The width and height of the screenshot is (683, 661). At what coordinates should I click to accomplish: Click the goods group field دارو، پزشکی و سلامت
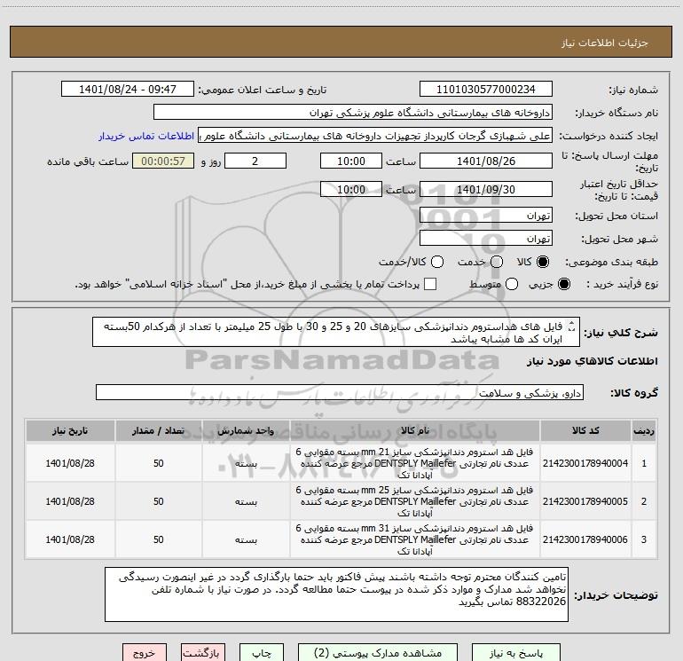[x=340, y=392]
